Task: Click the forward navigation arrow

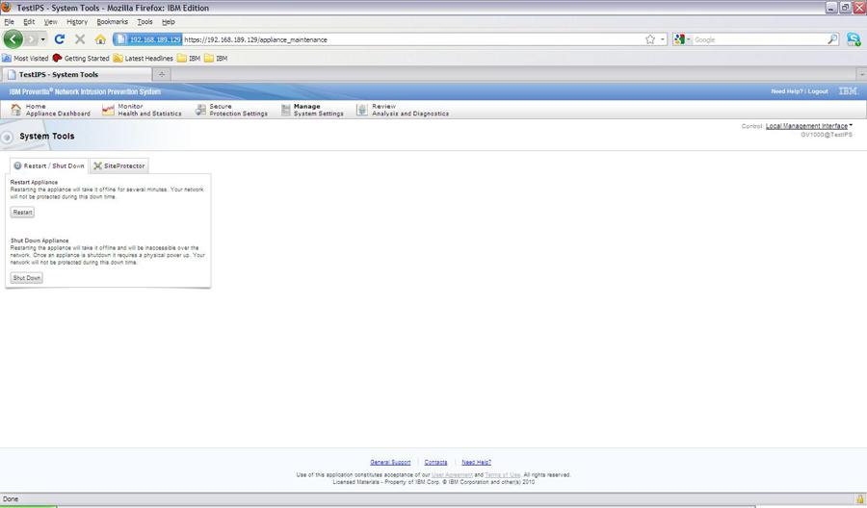Action: click(x=31, y=39)
